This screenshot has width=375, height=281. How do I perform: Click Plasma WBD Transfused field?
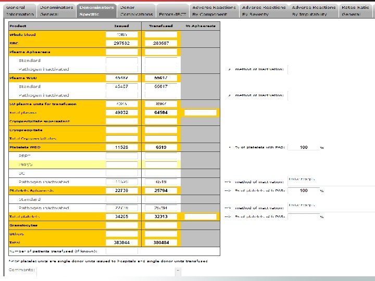tap(161, 78)
